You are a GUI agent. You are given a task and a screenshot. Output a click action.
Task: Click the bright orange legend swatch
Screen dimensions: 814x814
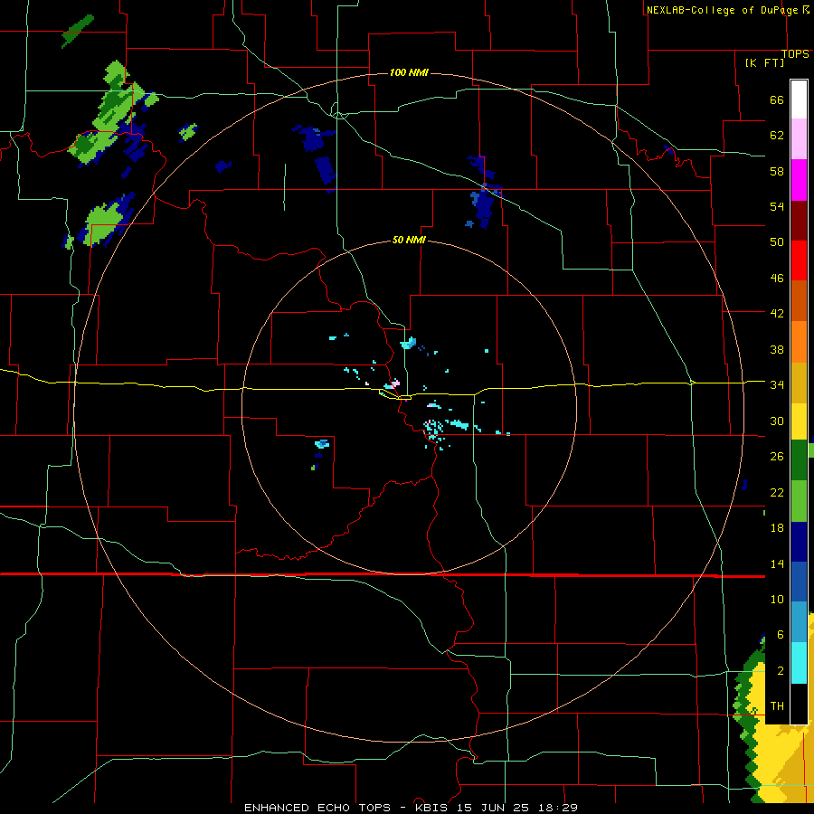(x=799, y=342)
